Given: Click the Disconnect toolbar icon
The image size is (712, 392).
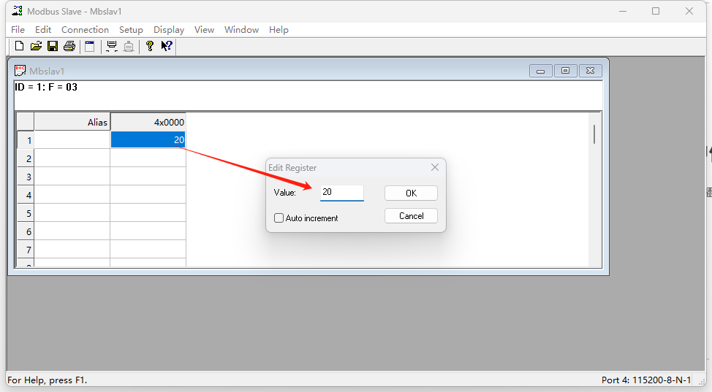Looking at the screenshot, I should click(129, 46).
